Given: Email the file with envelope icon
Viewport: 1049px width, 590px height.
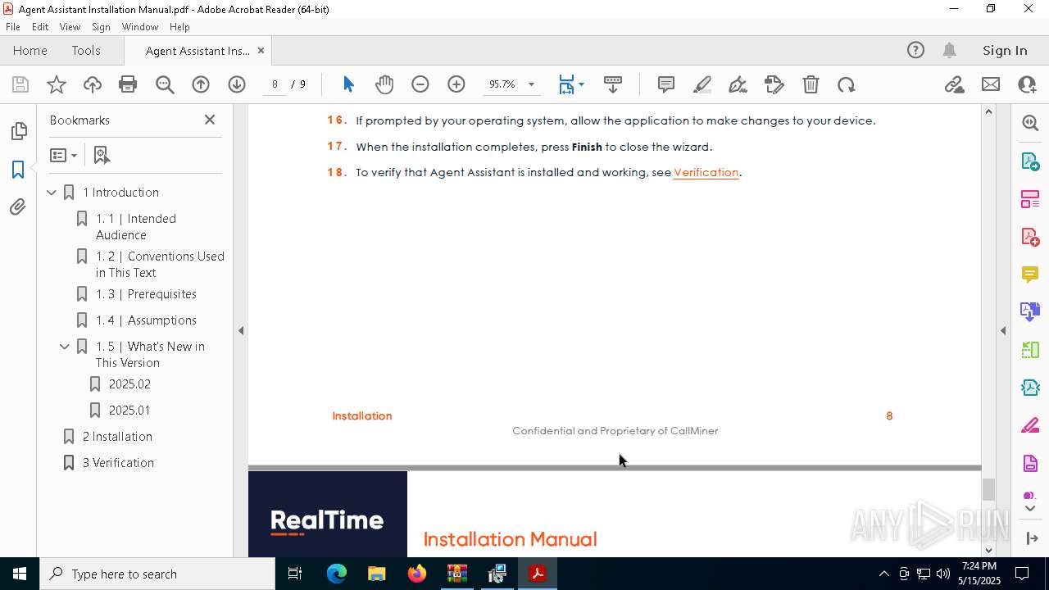Looking at the screenshot, I should (991, 84).
